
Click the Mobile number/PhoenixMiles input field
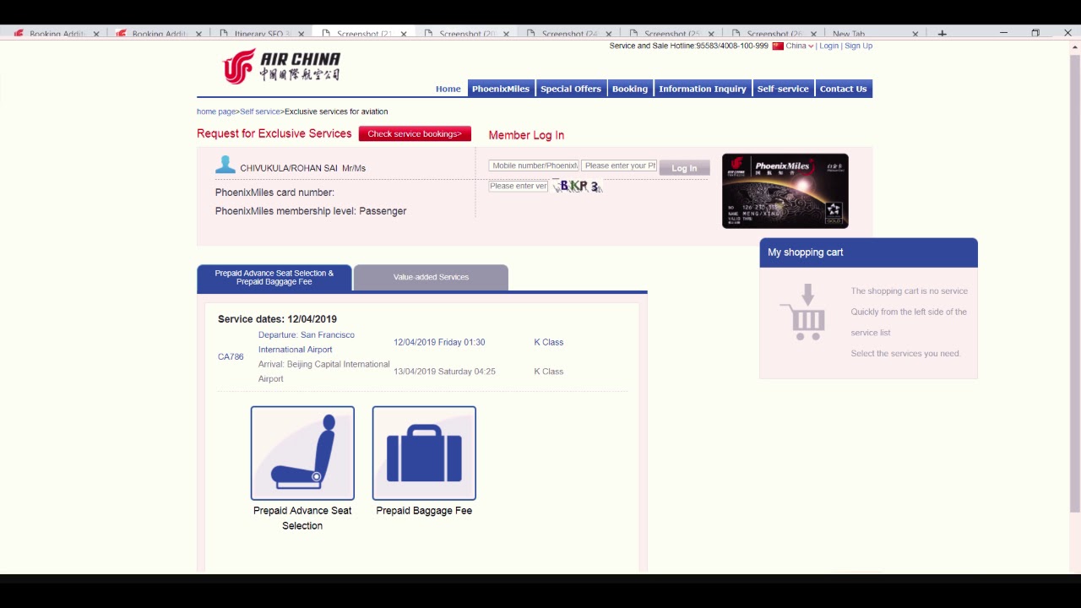(534, 166)
